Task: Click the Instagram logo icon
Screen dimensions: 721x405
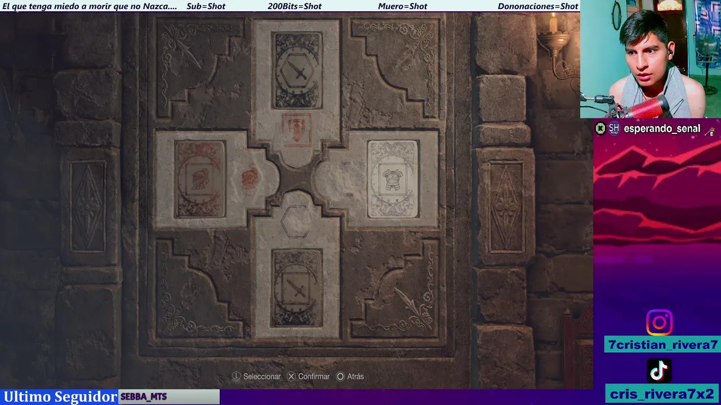Action: tap(659, 323)
